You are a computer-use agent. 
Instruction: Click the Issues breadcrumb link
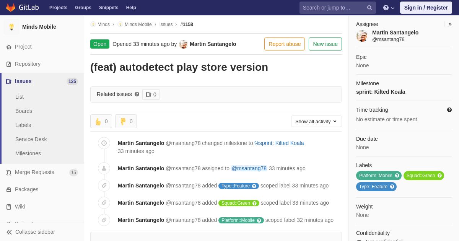(x=166, y=24)
